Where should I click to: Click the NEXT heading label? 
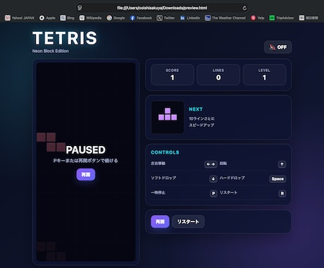196,109
